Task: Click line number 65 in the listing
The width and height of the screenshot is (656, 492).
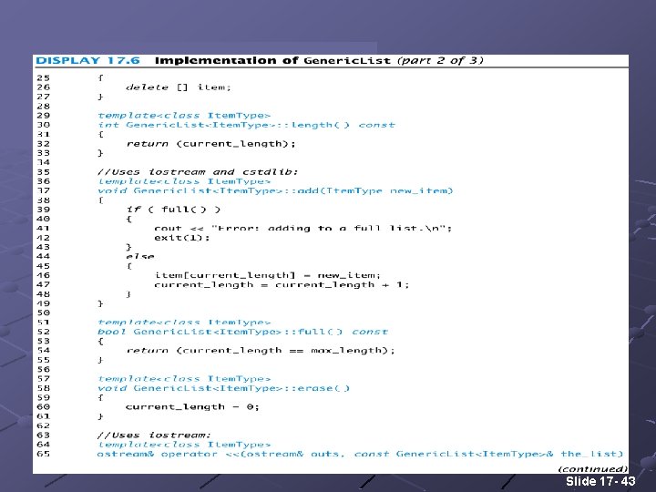Action: 44,454
